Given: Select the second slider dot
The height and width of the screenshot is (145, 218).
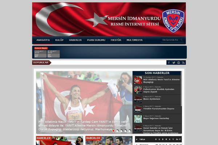Looking at the screenshot, I should (x=117, y=131).
